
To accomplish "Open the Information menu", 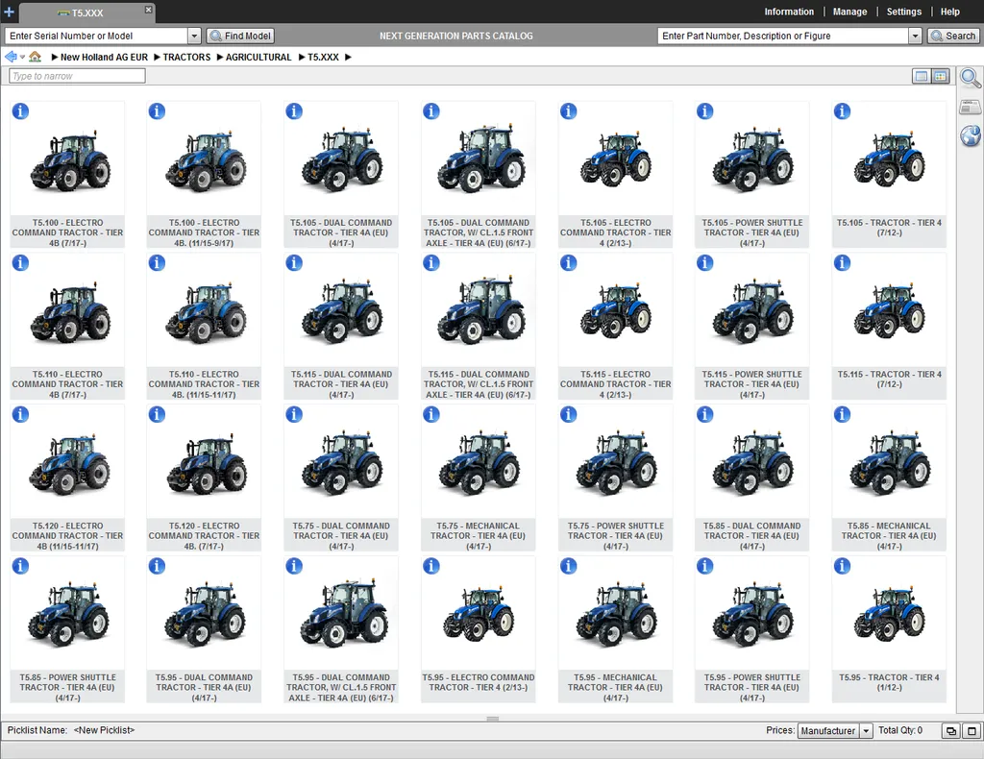I will [789, 12].
